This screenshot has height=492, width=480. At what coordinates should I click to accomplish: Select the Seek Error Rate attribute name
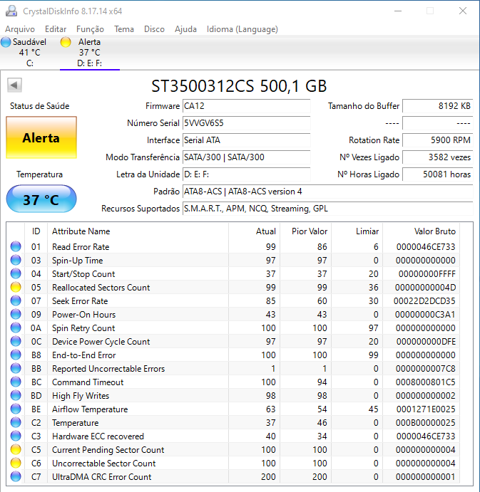coord(80,301)
